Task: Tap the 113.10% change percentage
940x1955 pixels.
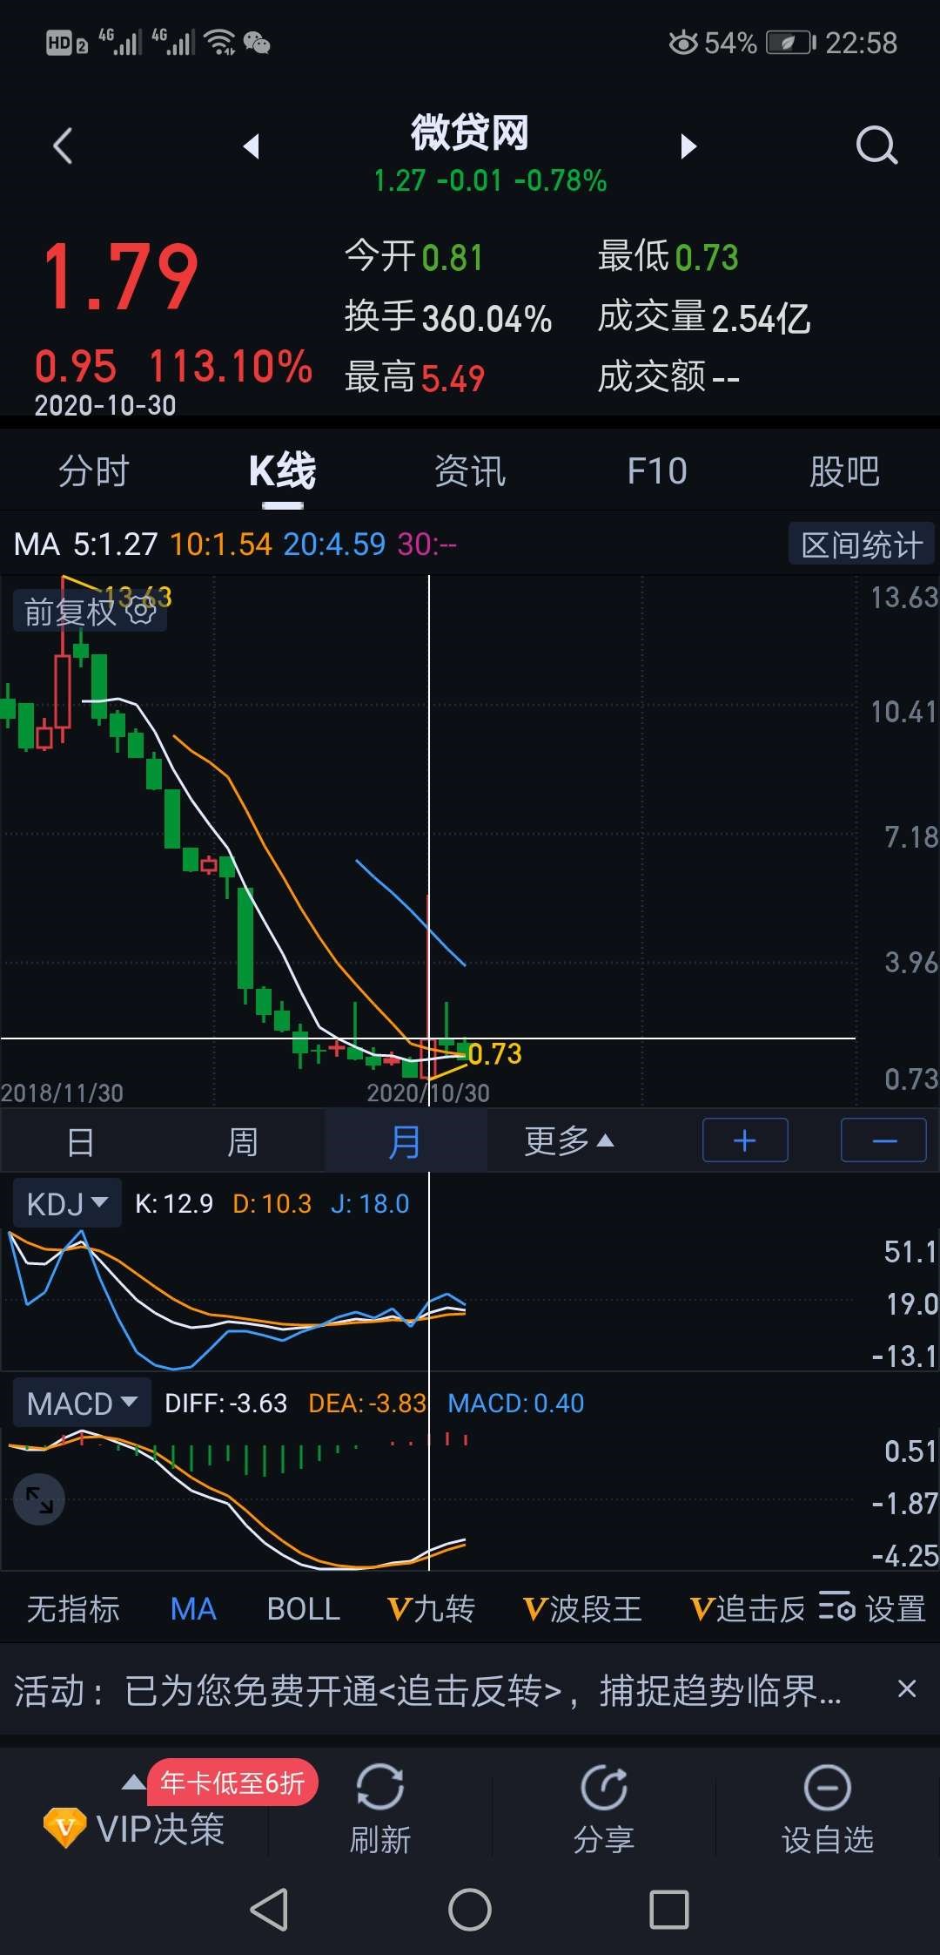Action: click(231, 366)
